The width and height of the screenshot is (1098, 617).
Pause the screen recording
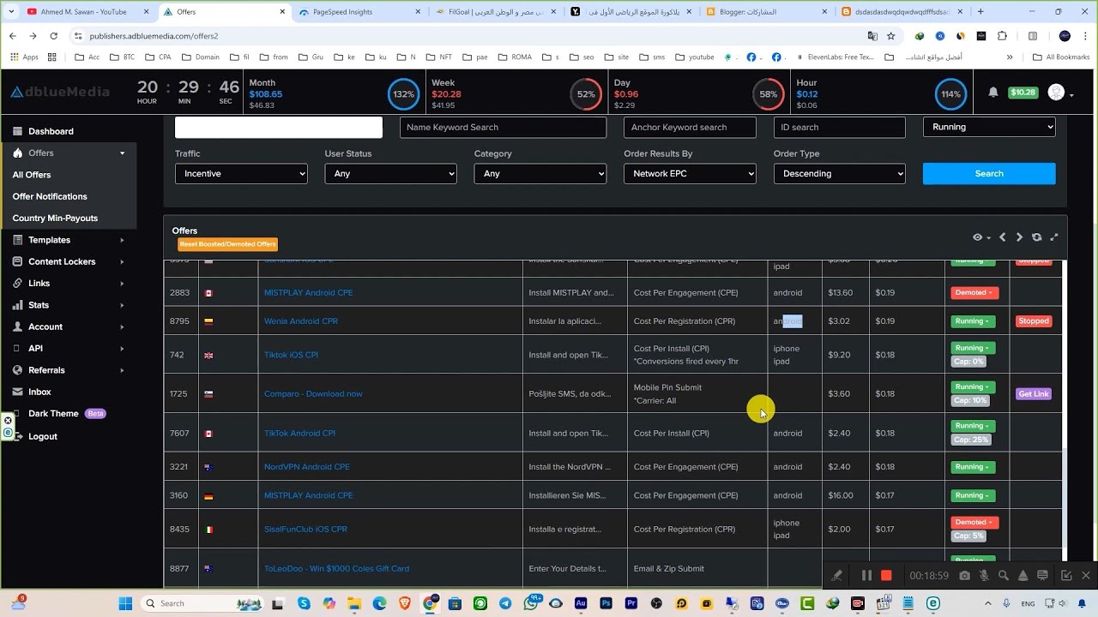[866, 576]
